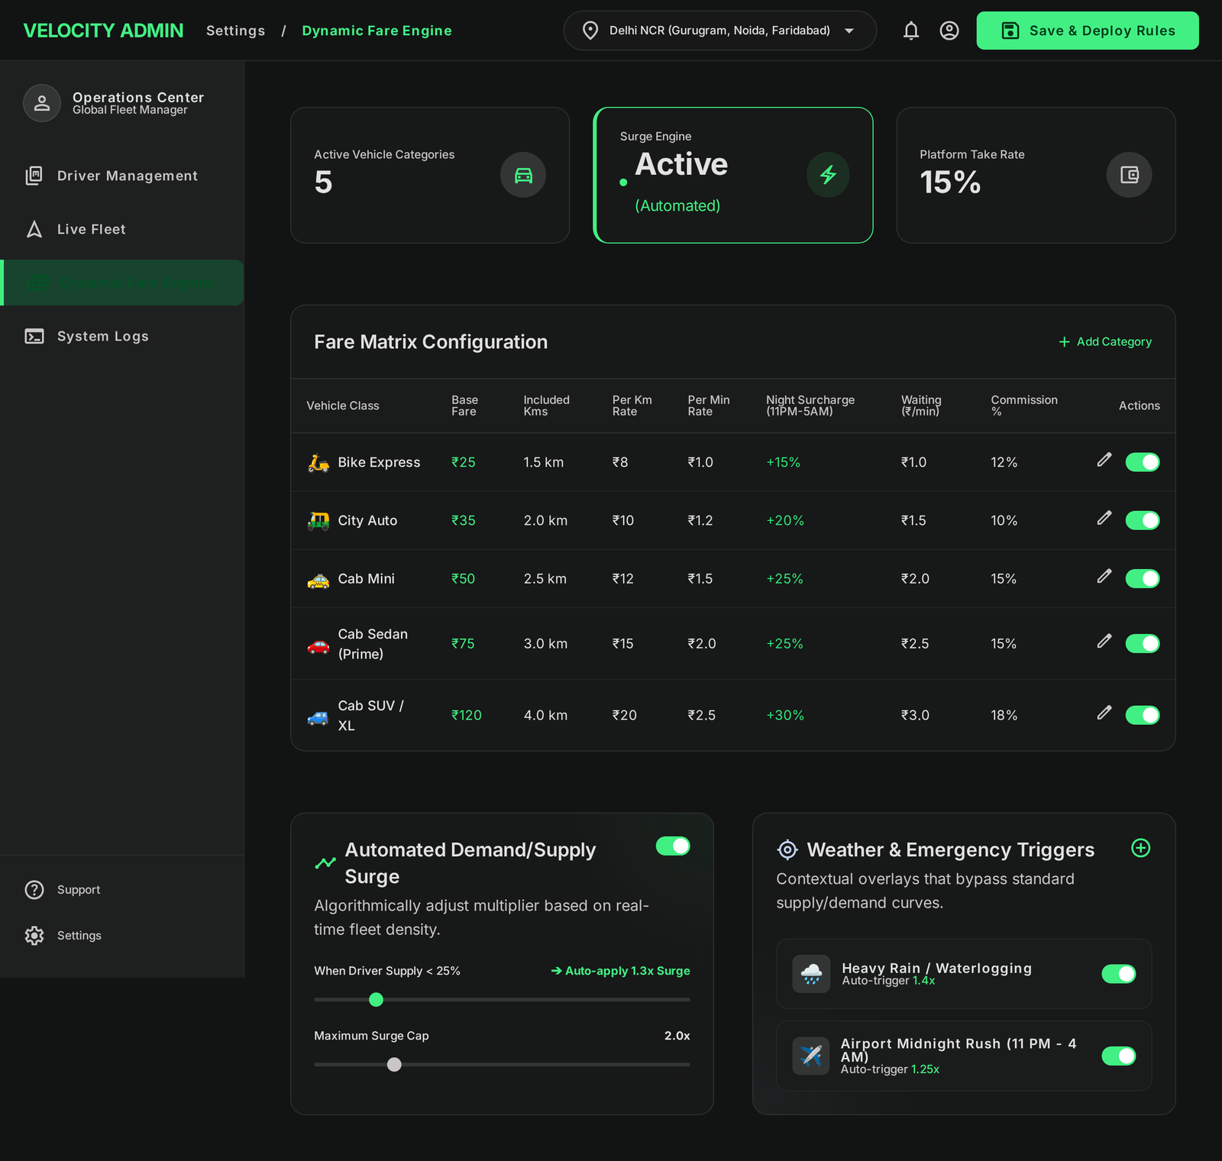Viewport: 1222px width, 1161px height.
Task: Go to Live Fleet section
Action: pyautogui.click(x=122, y=229)
